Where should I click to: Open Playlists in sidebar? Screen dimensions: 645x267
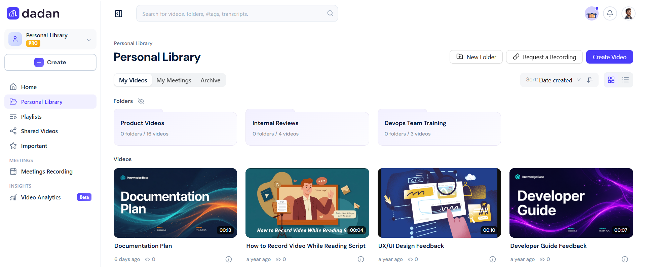50,116
